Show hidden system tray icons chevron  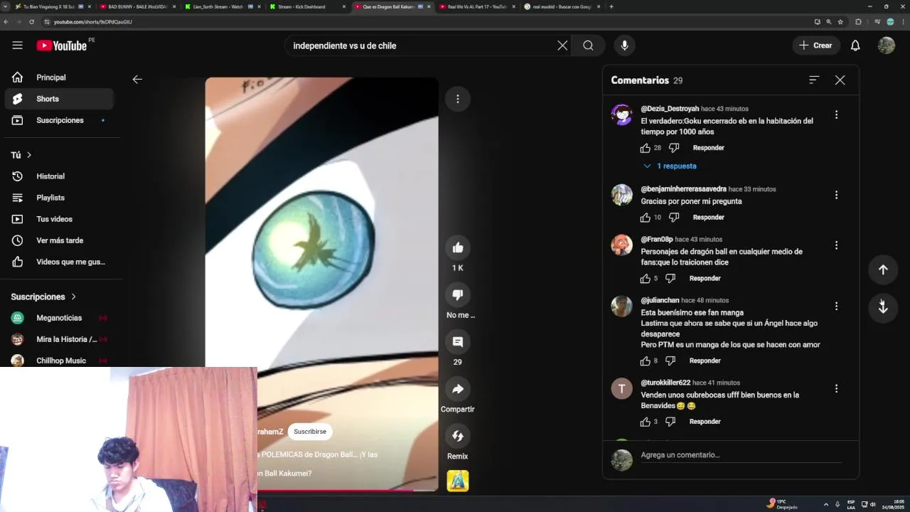[x=825, y=504]
